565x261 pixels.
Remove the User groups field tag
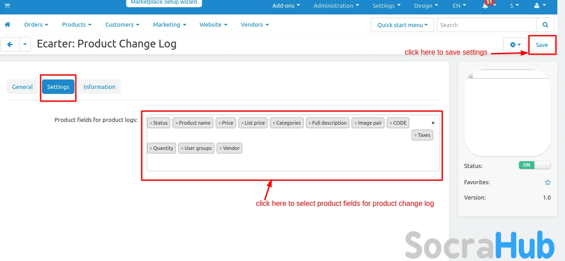pos(182,148)
